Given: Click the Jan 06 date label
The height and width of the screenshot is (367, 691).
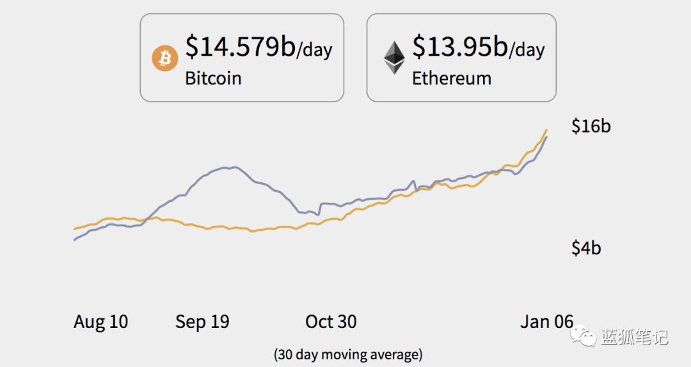Looking at the screenshot, I should point(547,322).
